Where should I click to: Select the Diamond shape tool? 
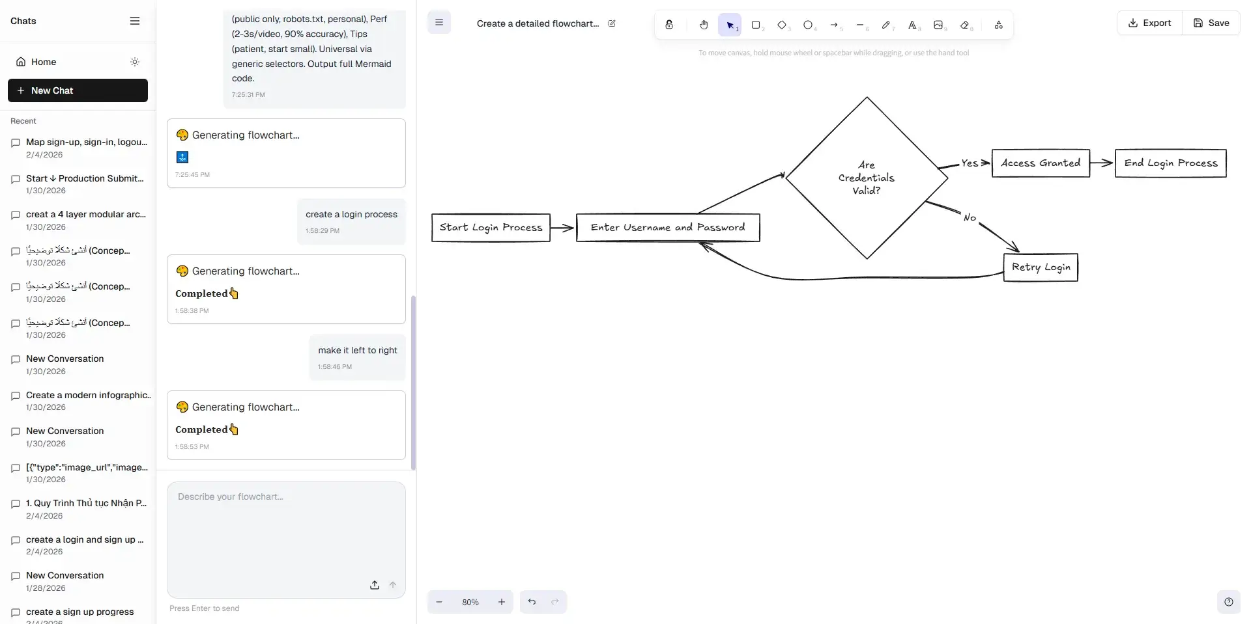(x=782, y=25)
